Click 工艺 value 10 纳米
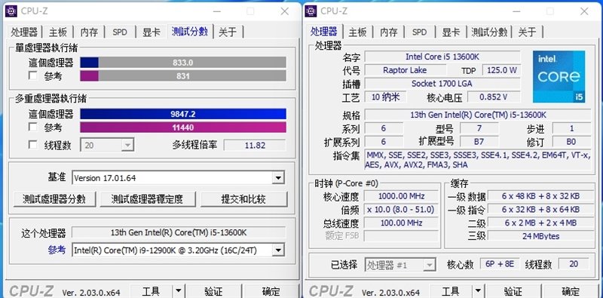 [385, 97]
